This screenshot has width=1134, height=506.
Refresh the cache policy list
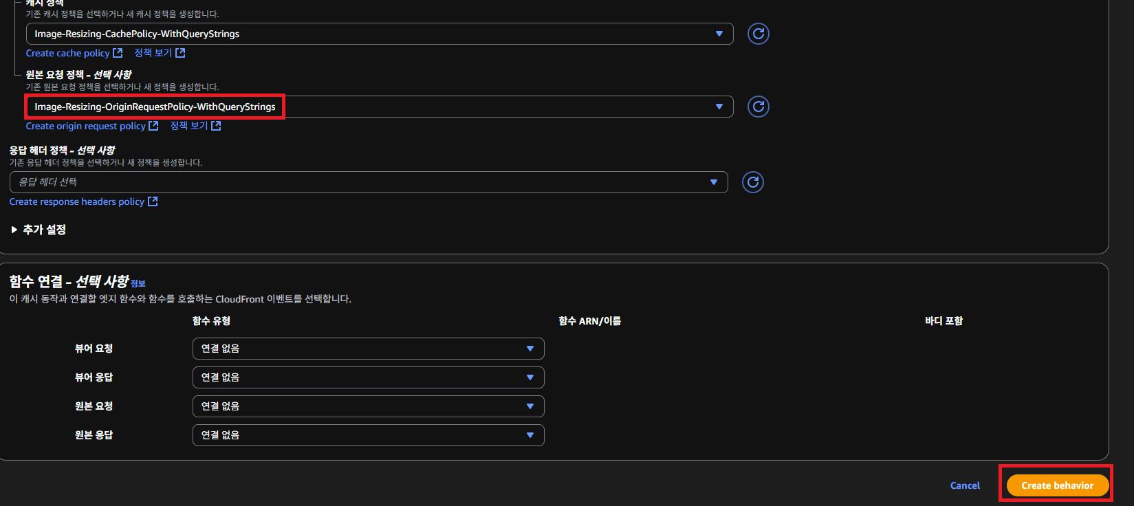point(759,34)
